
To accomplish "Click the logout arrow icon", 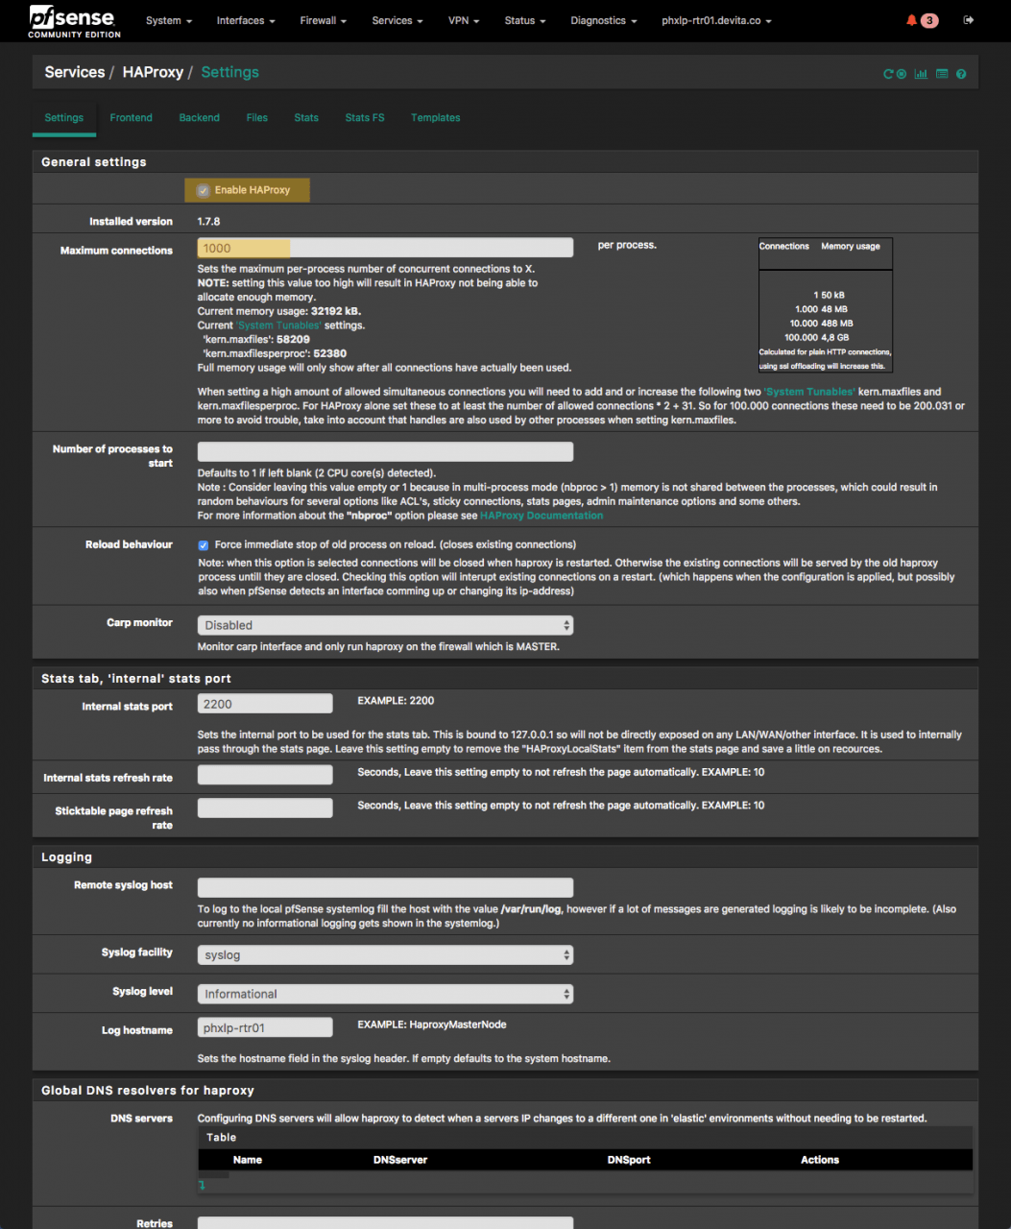I will [x=969, y=20].
